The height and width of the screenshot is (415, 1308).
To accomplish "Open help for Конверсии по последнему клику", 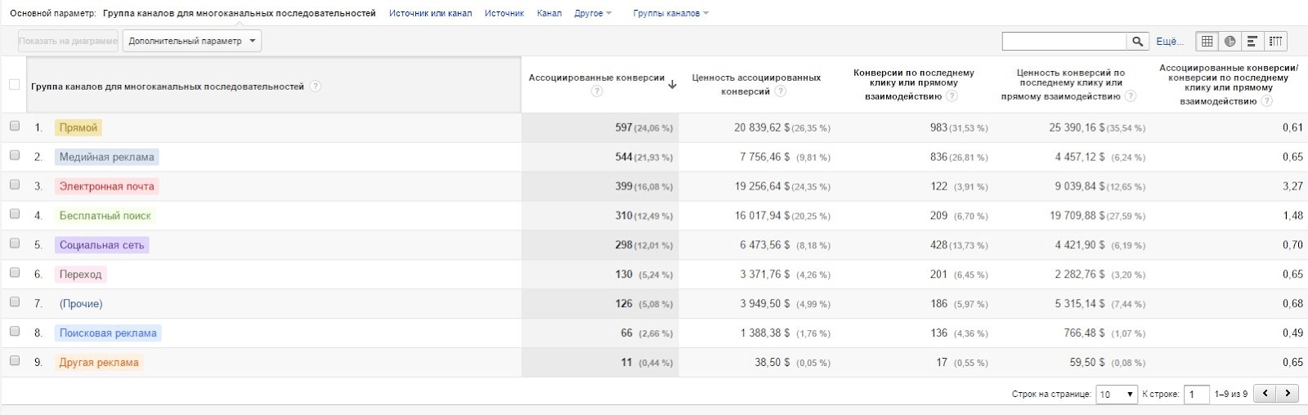I will 952,96.
